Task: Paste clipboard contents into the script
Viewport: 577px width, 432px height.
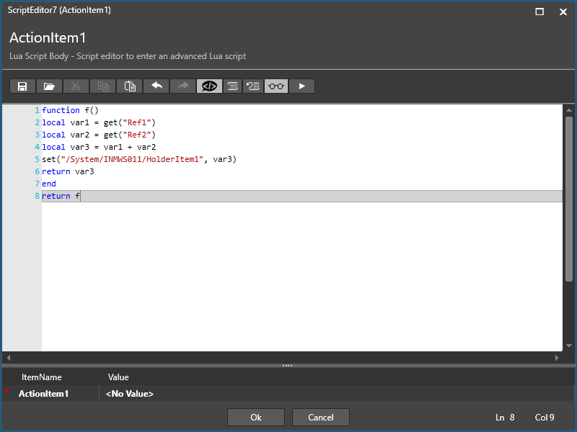Action: (x=130, y=86)
